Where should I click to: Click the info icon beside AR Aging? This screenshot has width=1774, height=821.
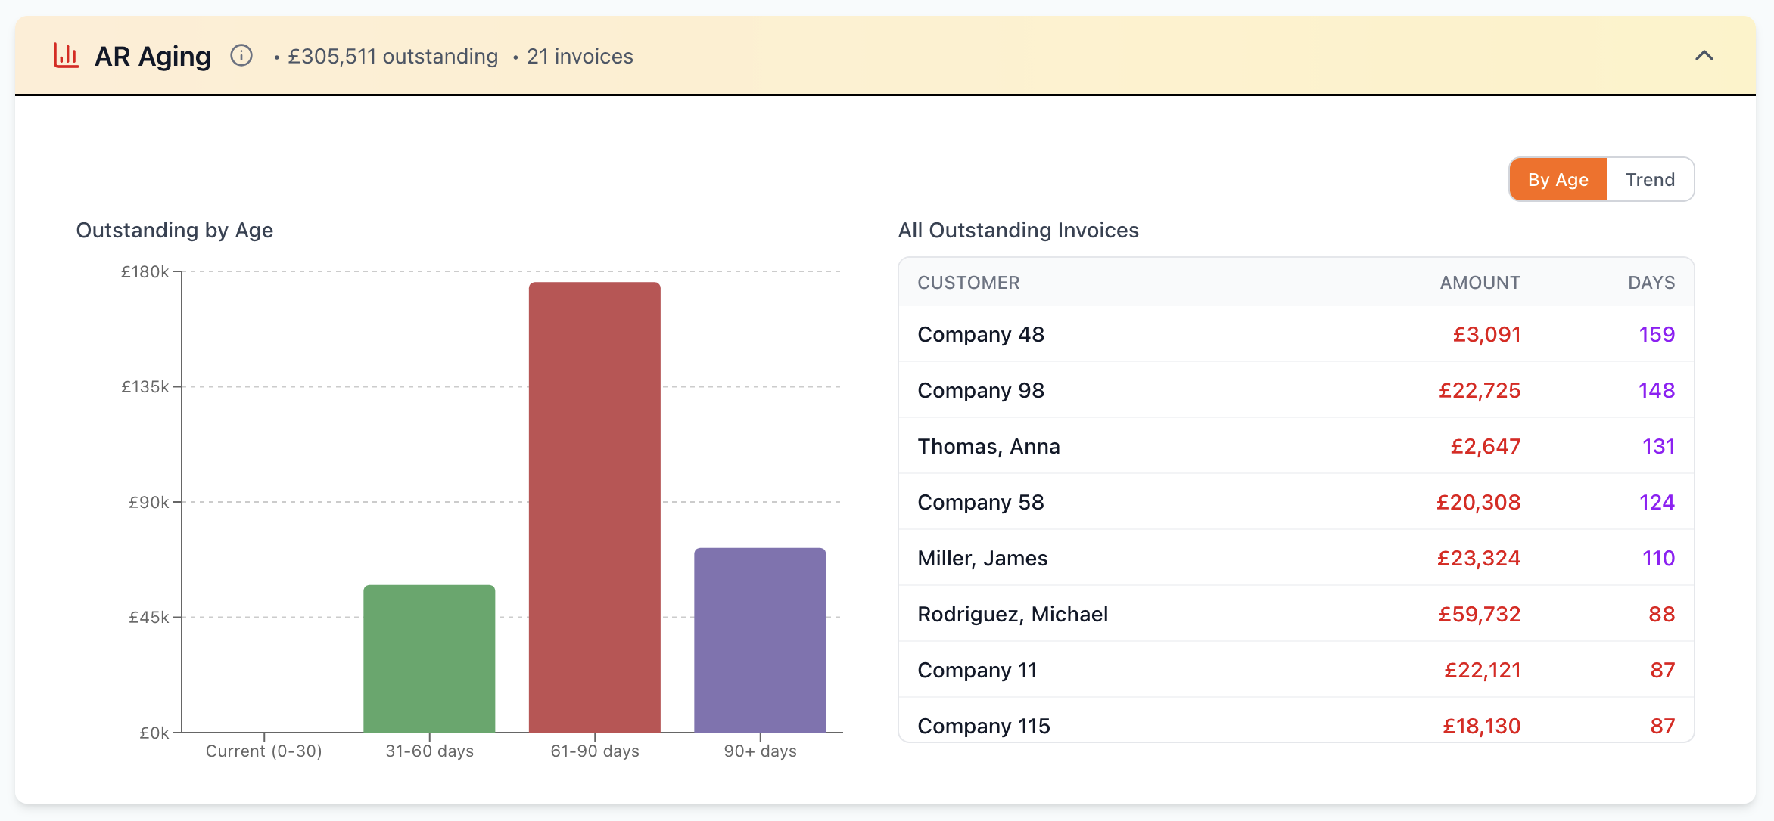[x=241, y=56]
